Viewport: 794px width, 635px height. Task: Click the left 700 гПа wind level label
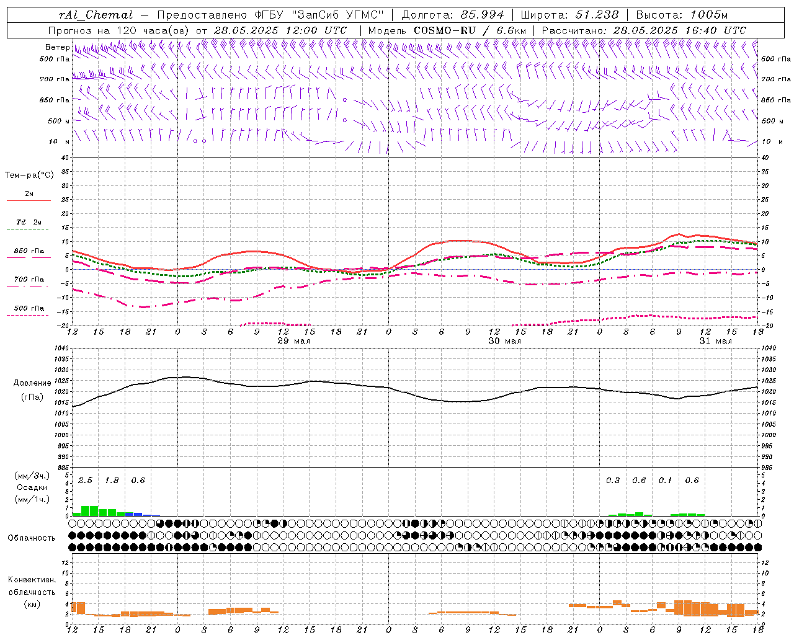[55, 79]
